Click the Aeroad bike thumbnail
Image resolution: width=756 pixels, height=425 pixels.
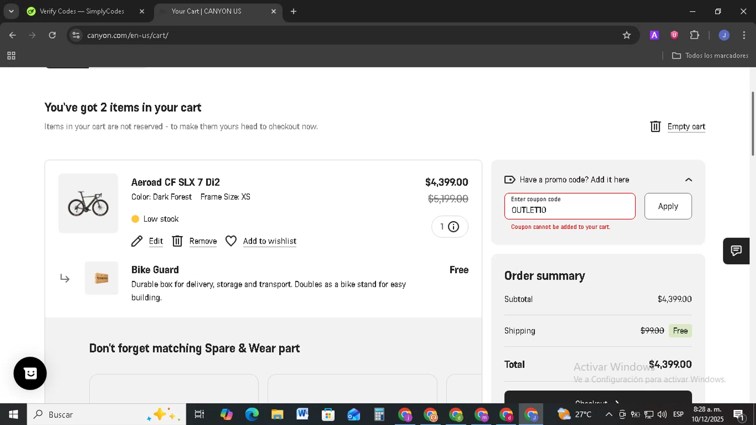(88, 203)
